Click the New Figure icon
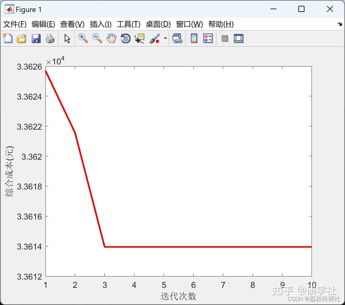 pos(8,38)
